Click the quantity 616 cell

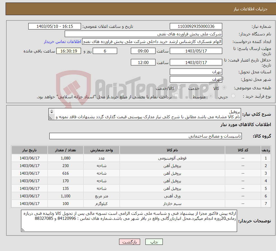click(66, 174)
